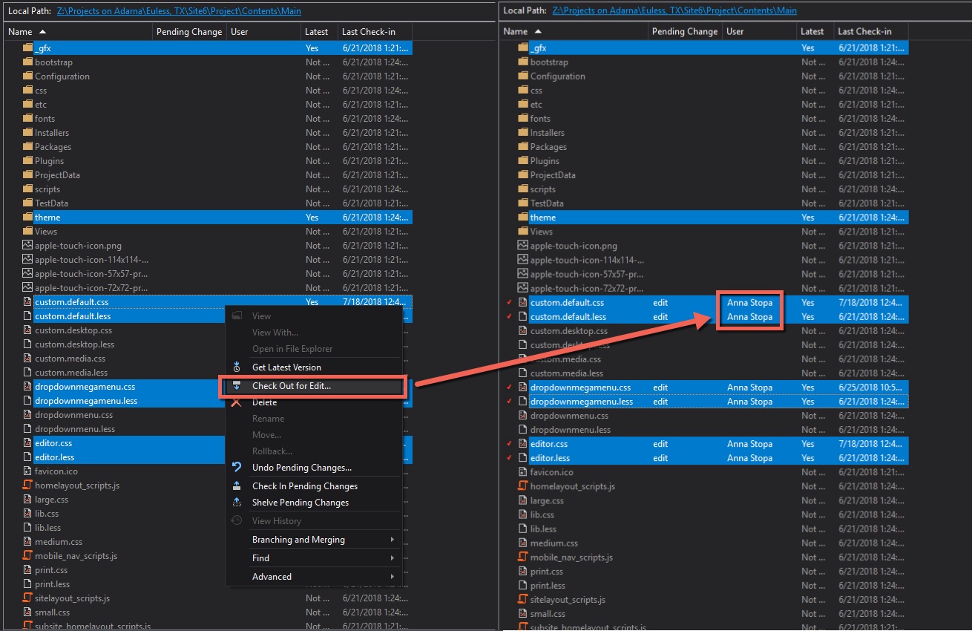The width and height of the screenshot is (972, 631).
Task: Click Anna Stopa in editor.css row
Action: [749, 444]
